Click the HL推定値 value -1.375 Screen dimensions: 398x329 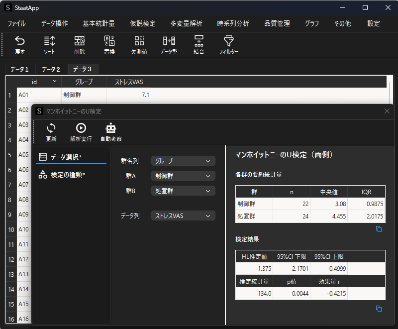[254, 269]
